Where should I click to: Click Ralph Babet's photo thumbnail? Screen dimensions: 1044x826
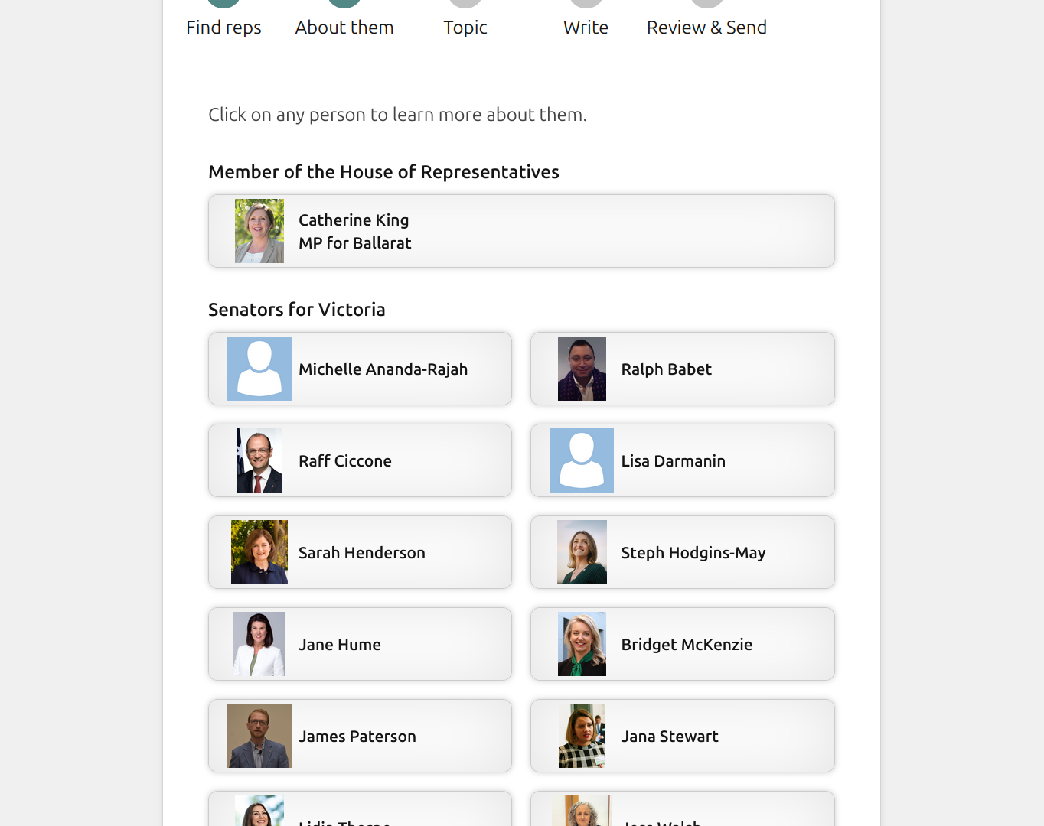tap(582, 369)
